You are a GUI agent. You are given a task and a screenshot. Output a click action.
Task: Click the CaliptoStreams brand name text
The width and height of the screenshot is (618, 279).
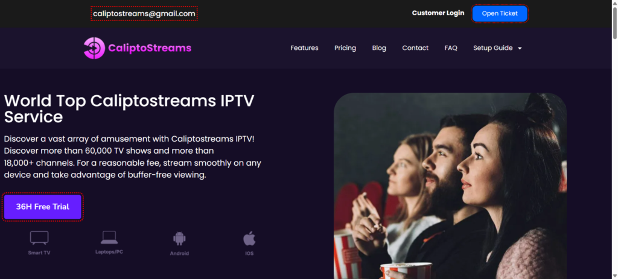pyautogui.click(x=150, y=48)
